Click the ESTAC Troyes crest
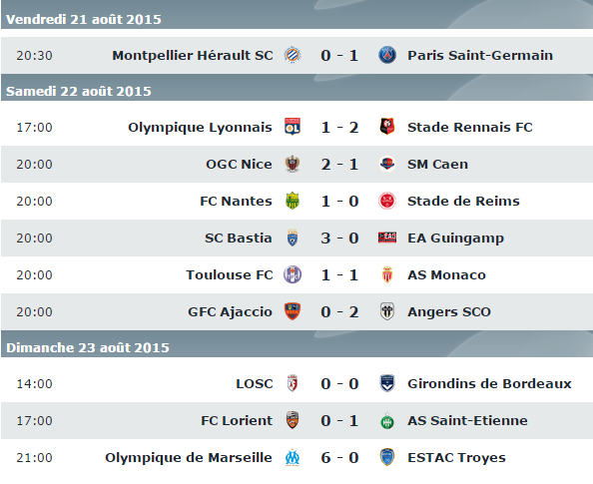 (387, 457)
